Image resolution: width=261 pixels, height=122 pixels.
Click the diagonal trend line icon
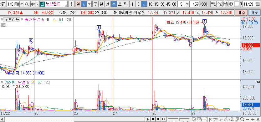click(226, 119)
